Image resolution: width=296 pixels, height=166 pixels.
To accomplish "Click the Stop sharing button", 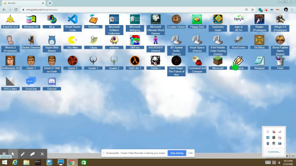I will click(x=177, y=153).
